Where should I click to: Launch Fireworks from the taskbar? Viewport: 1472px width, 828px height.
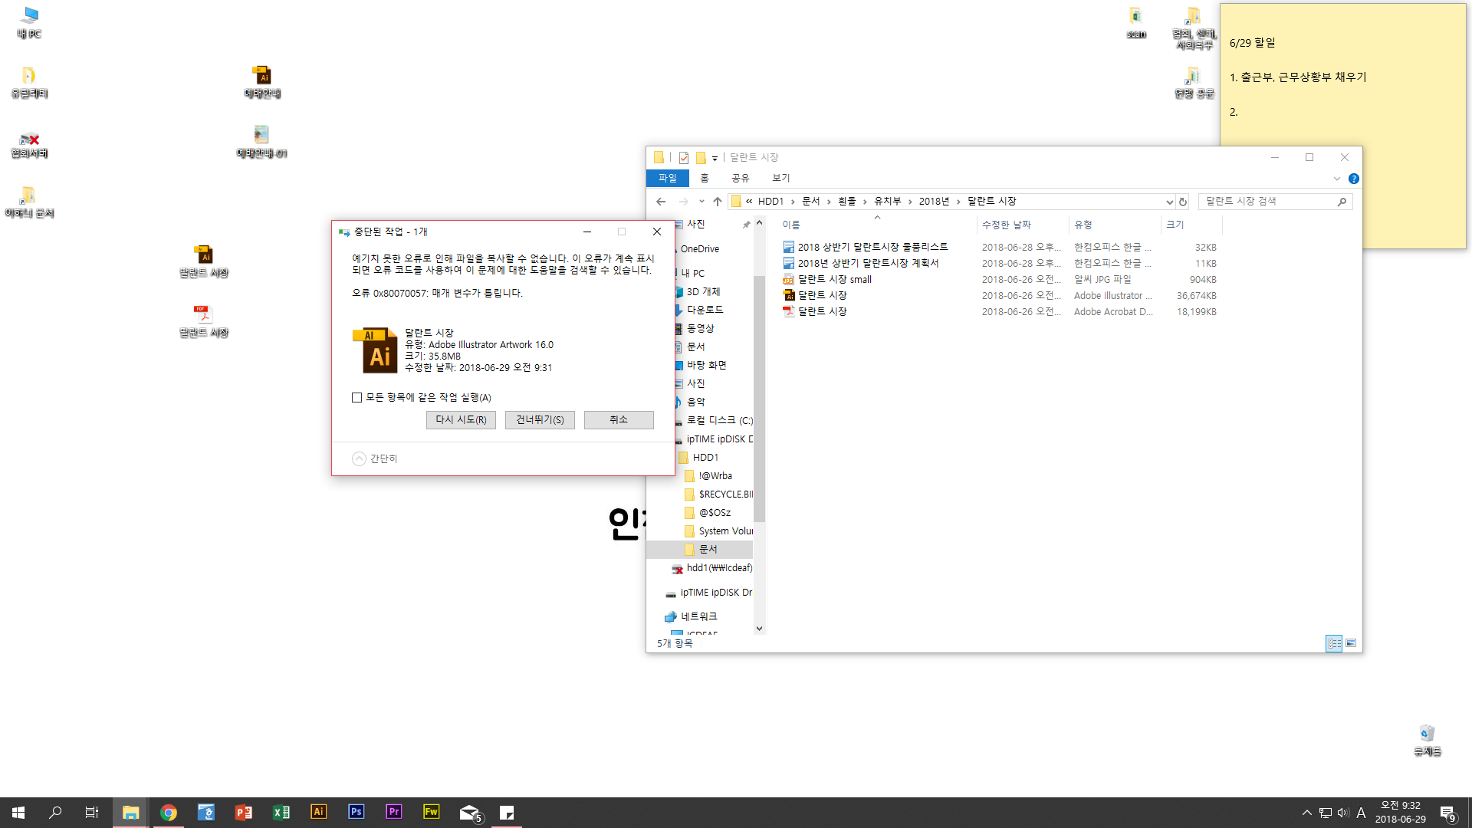pos(431,812)
